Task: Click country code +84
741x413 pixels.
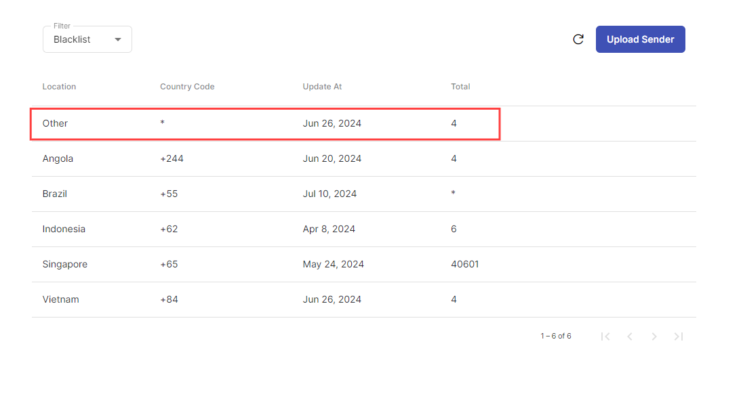Action: tap(169, 300)
